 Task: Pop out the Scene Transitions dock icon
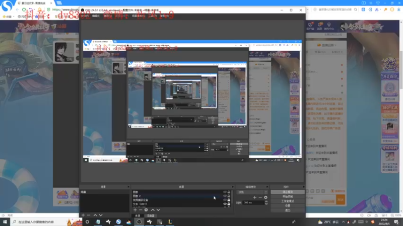pos(267,187)
